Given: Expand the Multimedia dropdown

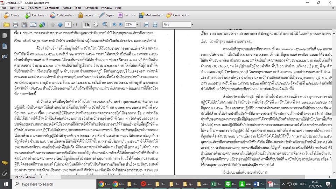Looking at the screenshot, I should (x=162, y=15).
